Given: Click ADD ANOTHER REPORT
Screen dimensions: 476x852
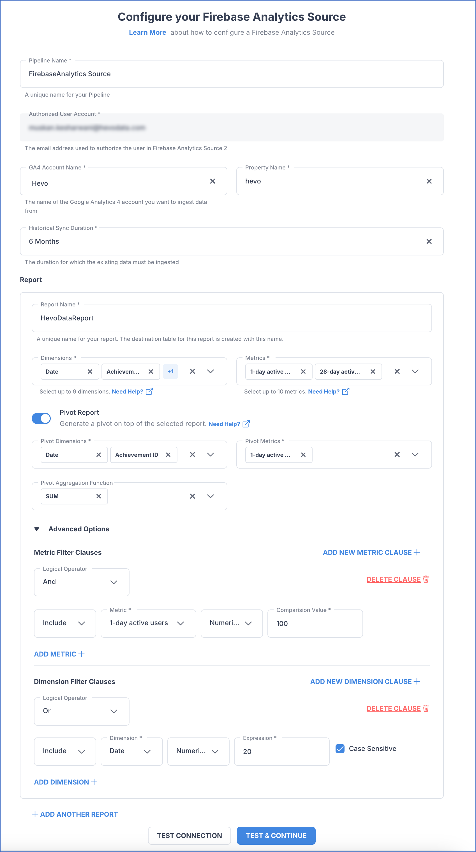Looking at the screenshot, I should [x=74, y=814].
